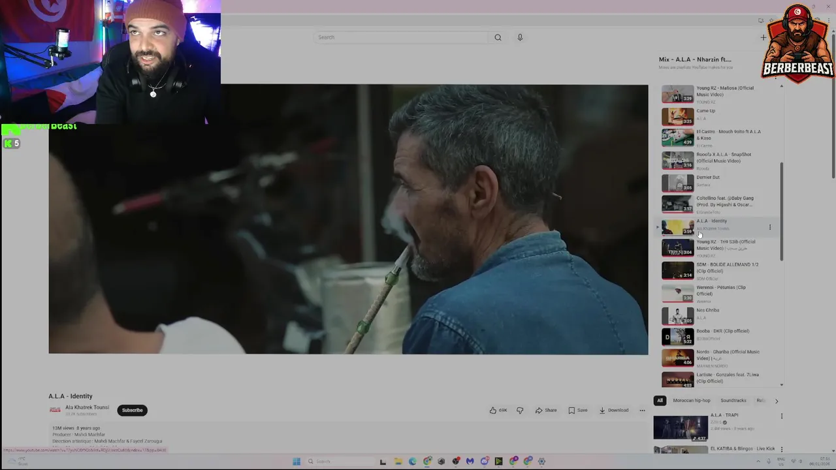
Task: Play Dernier But from the mix
Action: click(x=718, y=182)
